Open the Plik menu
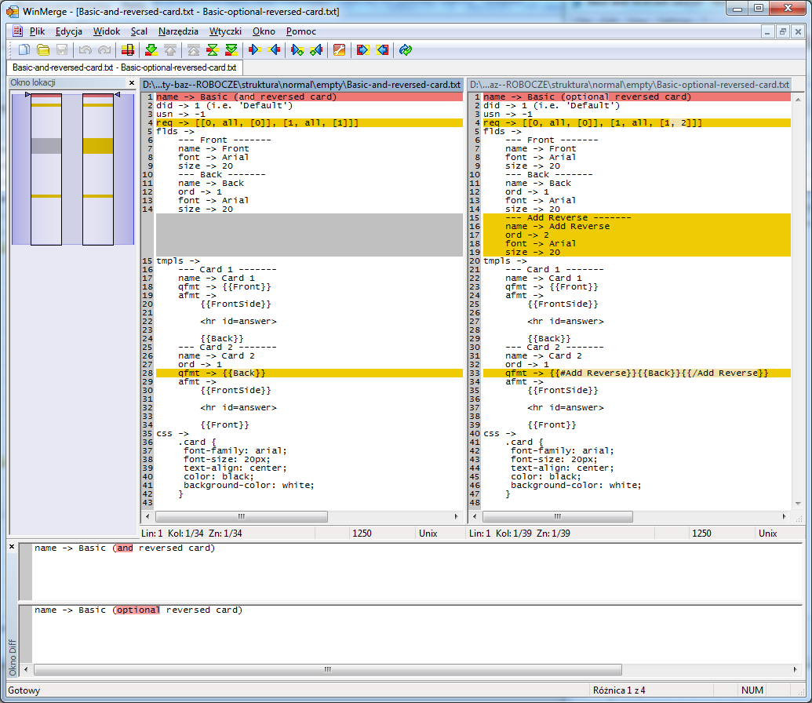The image size is (812, 703). click(x=38, y=31)
